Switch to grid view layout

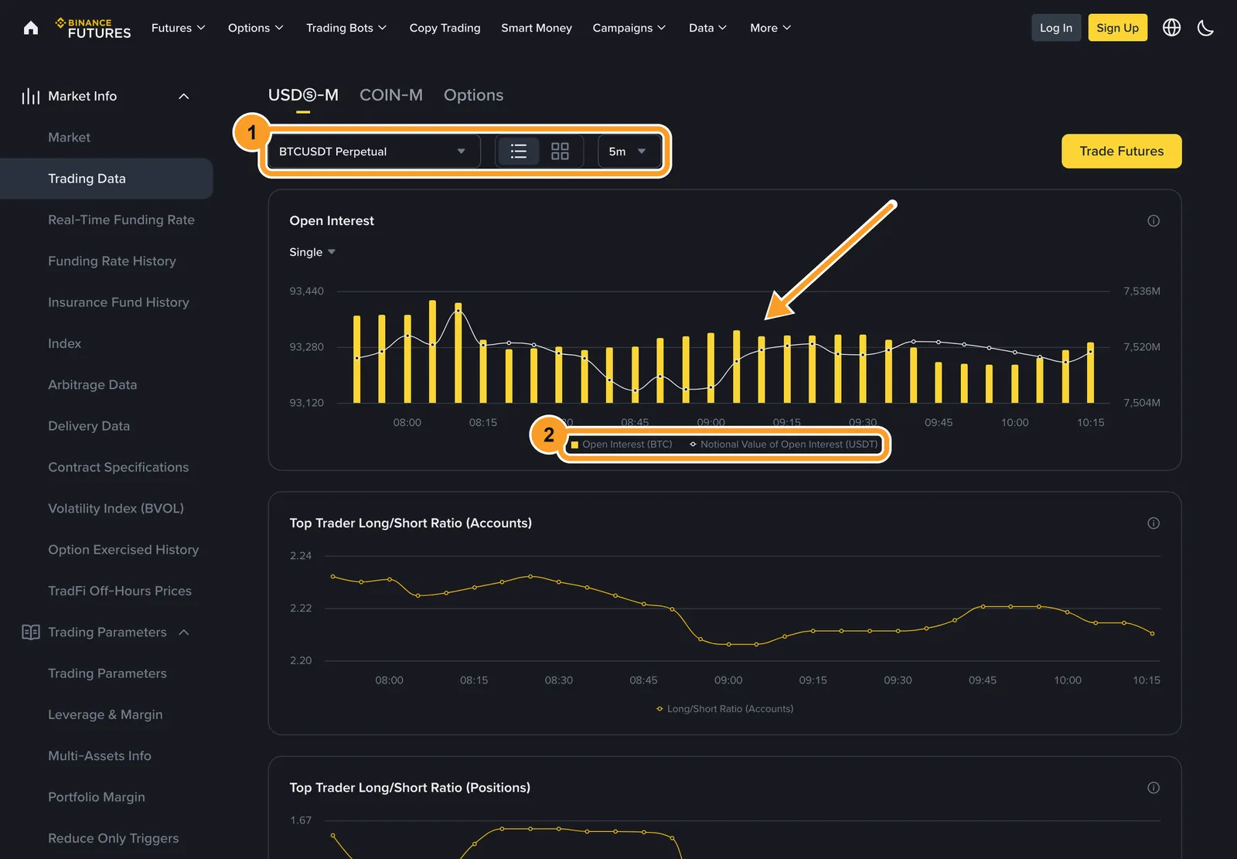click(x=560, y=152)
